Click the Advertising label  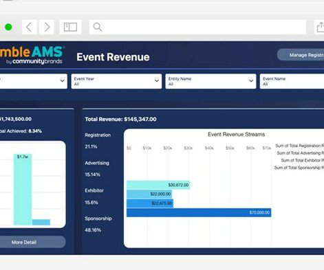coord(97,163)
